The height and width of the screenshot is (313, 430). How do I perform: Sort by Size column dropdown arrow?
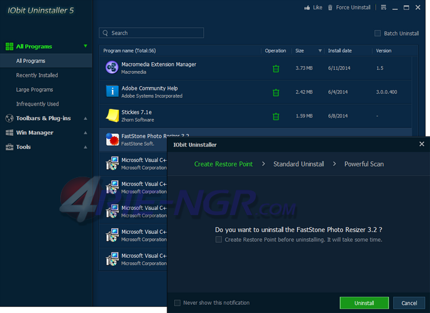pyautogui.click(x=320, y=51)
